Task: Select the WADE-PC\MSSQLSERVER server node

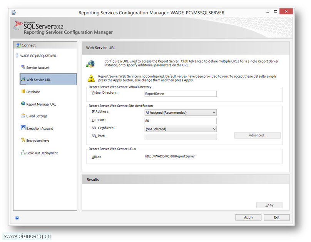Action: (38, 56)
